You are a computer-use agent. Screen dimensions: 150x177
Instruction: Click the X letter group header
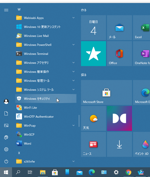coord(19,153)
